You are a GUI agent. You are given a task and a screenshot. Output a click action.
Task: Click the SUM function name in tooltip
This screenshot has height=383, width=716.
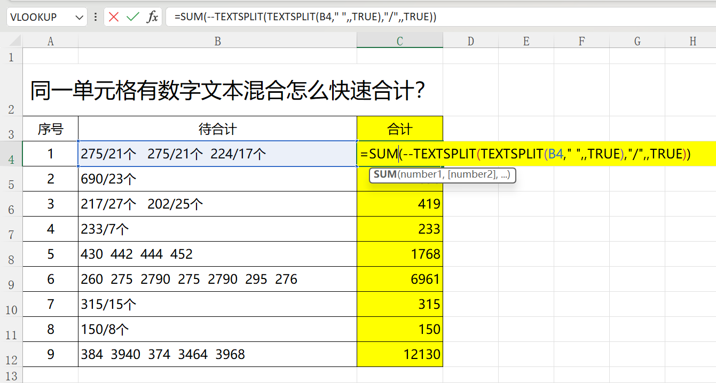point(384,174)
